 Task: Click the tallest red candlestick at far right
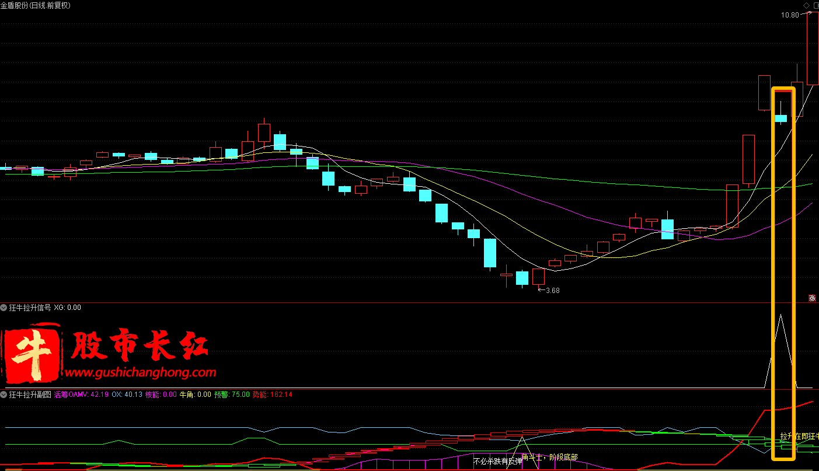[x=813, y=48]
